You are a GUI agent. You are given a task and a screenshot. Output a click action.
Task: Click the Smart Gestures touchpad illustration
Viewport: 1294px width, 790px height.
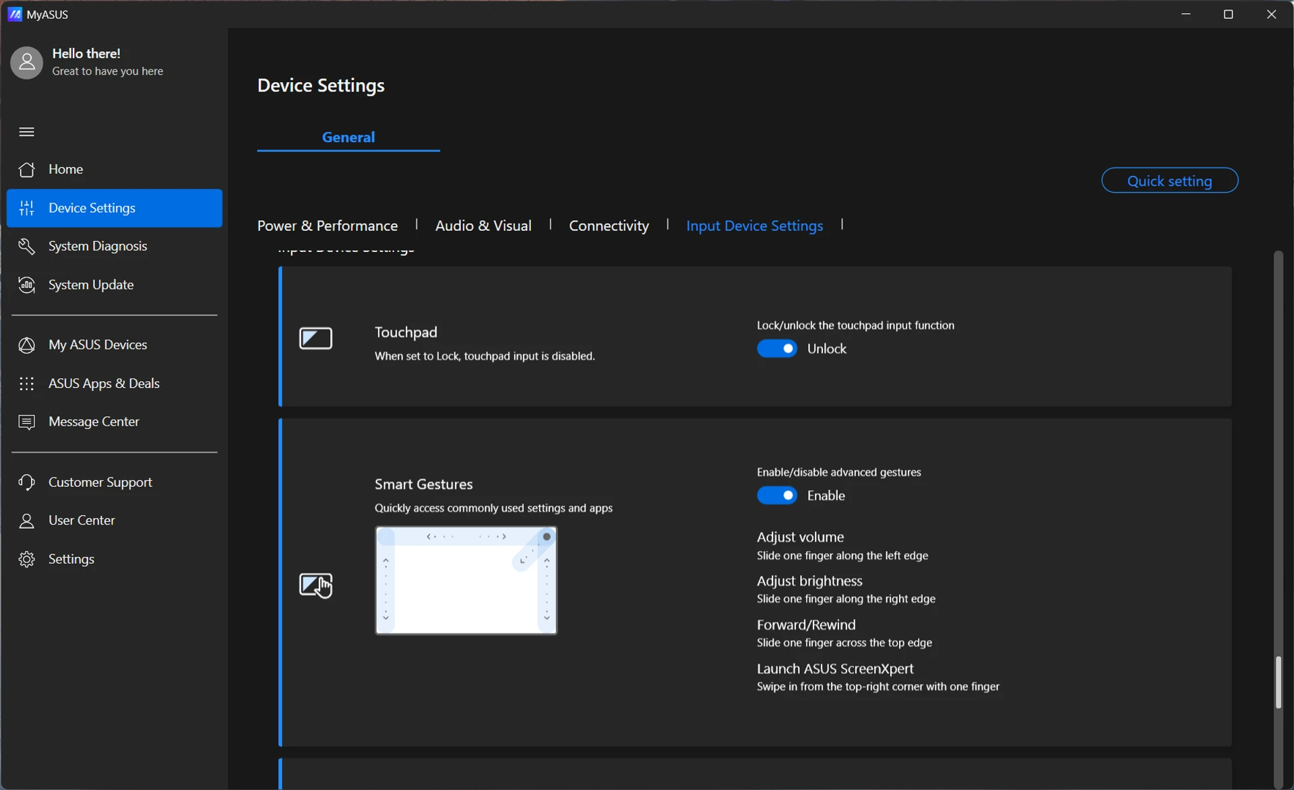click(466, 581)
